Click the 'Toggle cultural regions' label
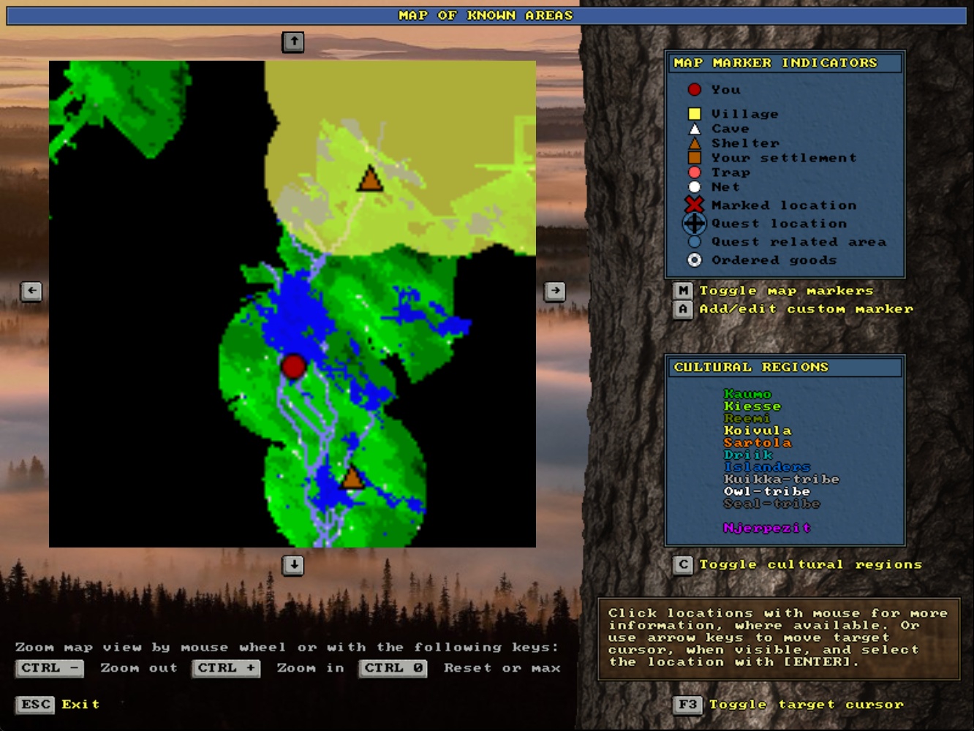Image resolution: width=974 pixels, height=731 pixels. tap(810, 564)
